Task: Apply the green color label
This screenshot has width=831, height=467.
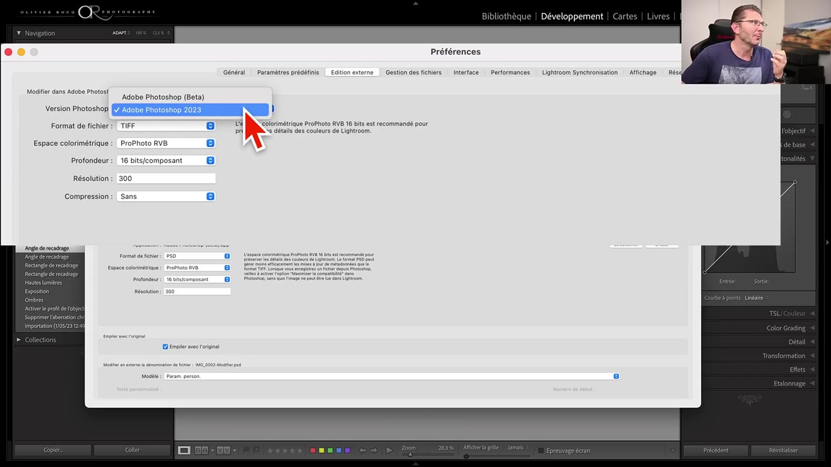Action: point(330,451)
